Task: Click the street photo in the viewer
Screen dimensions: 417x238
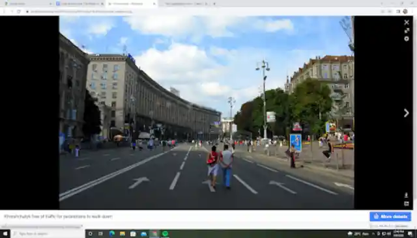Action: (x=207, y=112)
